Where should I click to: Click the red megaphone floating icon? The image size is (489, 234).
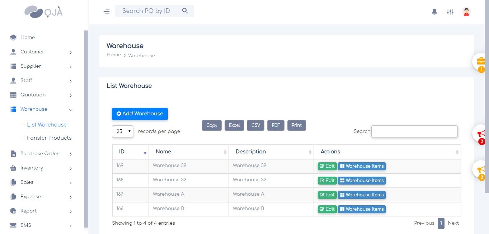point(481,134)
